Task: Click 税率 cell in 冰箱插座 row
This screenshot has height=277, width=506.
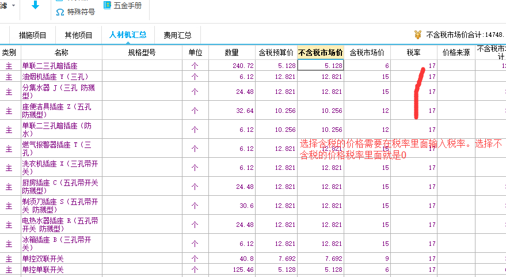Action: (413, 244)
